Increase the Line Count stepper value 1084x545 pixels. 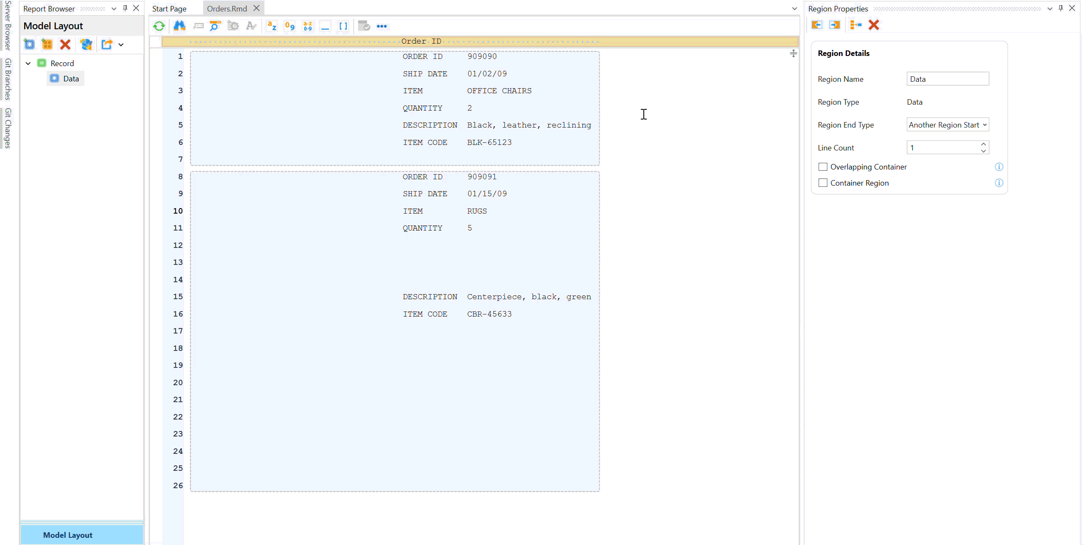click(983, 145)
